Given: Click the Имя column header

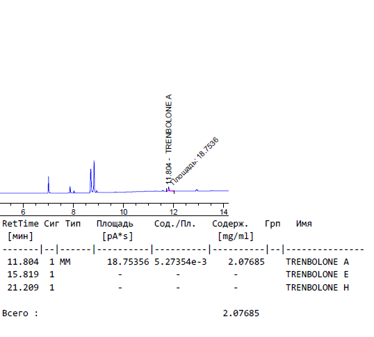Looking at the screenshot, I should pyautogui.click(x=304, y=224).
